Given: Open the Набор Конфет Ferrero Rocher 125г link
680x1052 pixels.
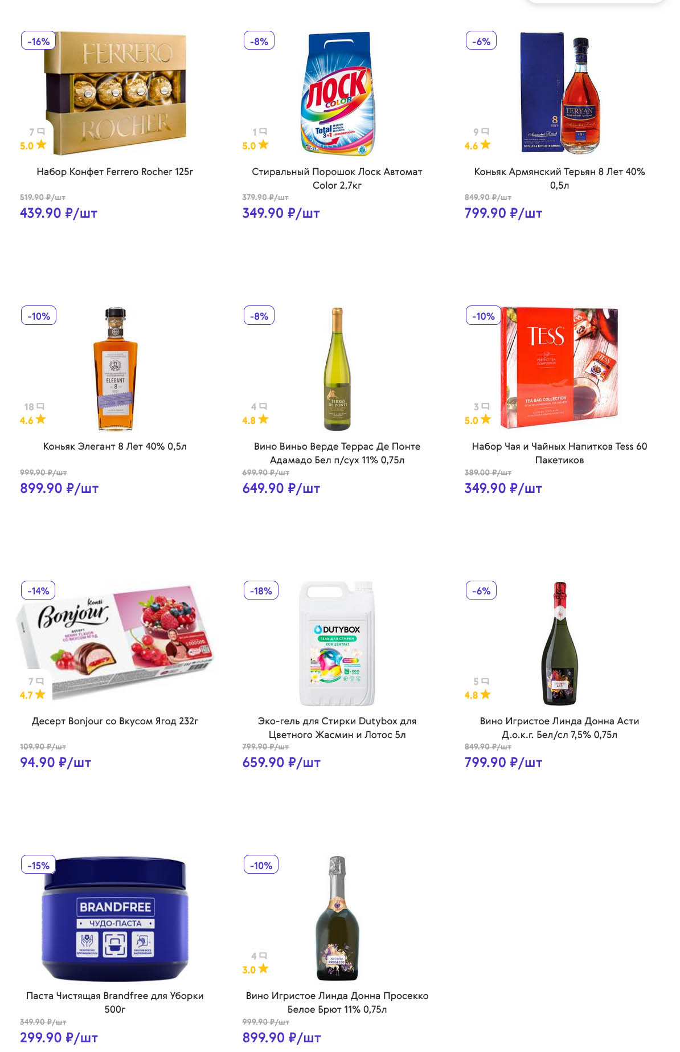Looking at the screenshot, I should (115, 172).
